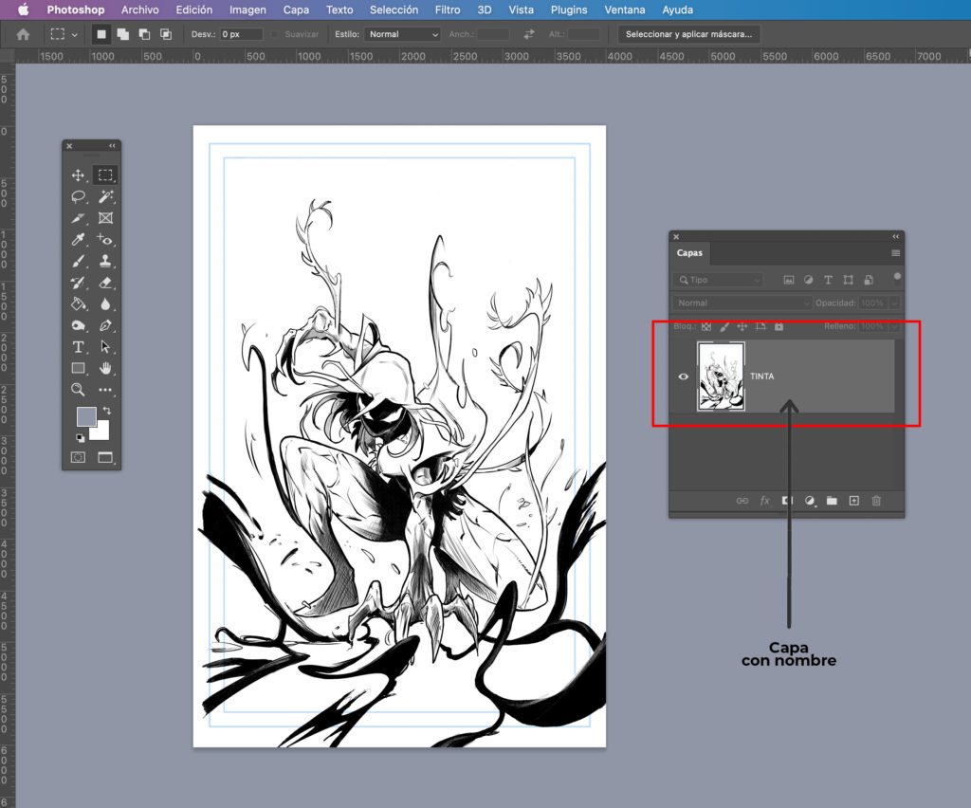971x808 pixels.
Task: Click Seleccionar y aplicar máscara button
Action: pos(688,34)
